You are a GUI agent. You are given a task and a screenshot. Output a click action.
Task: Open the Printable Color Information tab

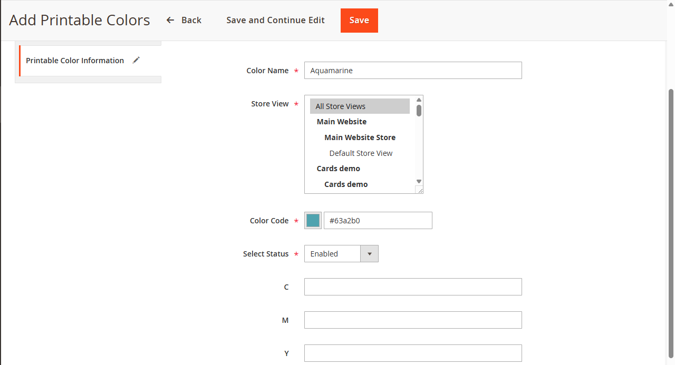75,61
